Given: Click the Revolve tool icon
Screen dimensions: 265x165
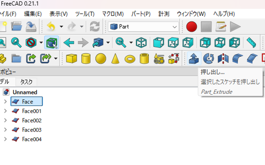Looking at the screenshot, I should click(x=209, y=58).
